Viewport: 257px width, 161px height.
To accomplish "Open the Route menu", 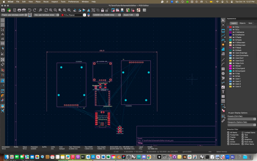I will (46, 2).
